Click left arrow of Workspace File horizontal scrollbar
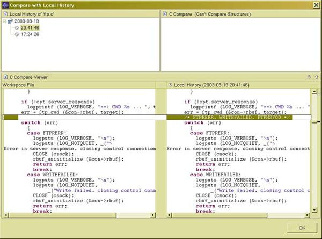 (x=6, y=215)
